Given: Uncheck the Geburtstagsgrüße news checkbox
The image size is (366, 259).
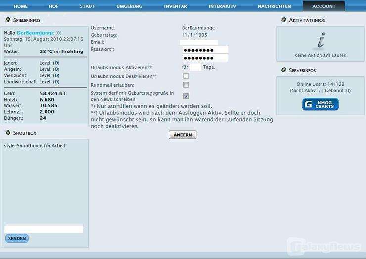Looking at the screenshot, I should click(x=186, y=96).
